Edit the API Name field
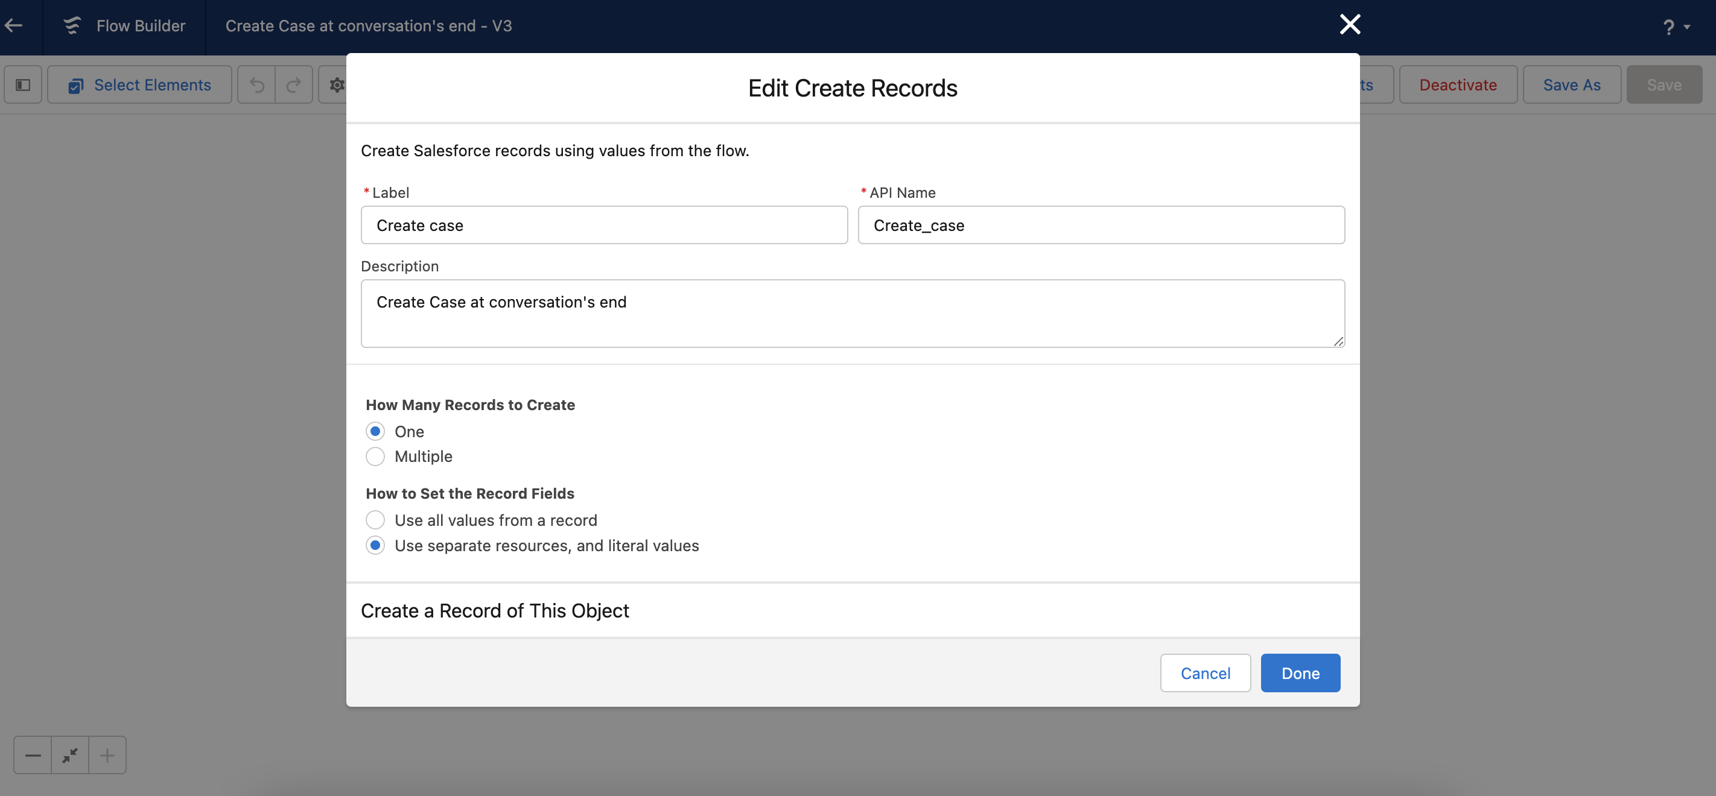The width and height of the screenshot is (1716, 796). click(x=1101, y=225)
